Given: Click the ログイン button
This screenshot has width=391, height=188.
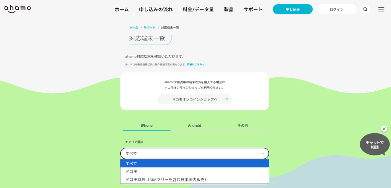Looking at the screenshot, I should coord(337,10).
